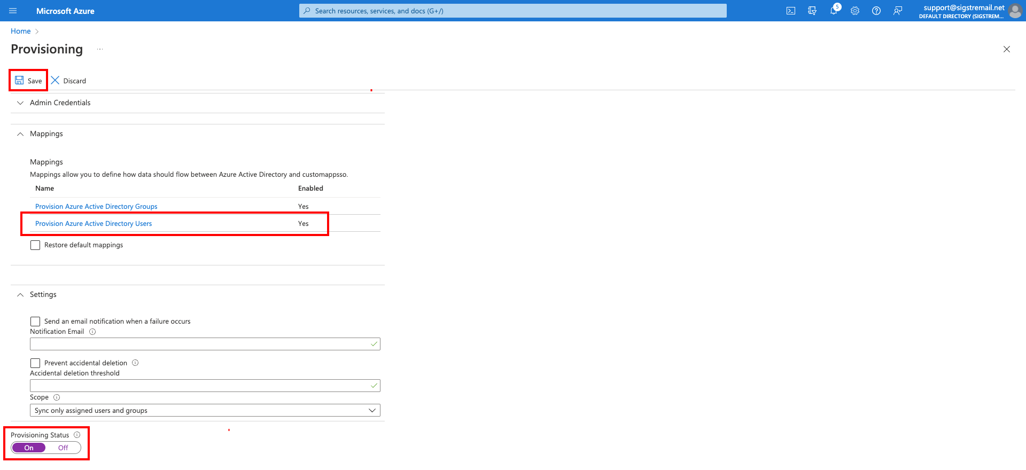Show info tooltip for Provisioning Status
The width and height of the screenshot is (1026, 470).
pos(77,435)
